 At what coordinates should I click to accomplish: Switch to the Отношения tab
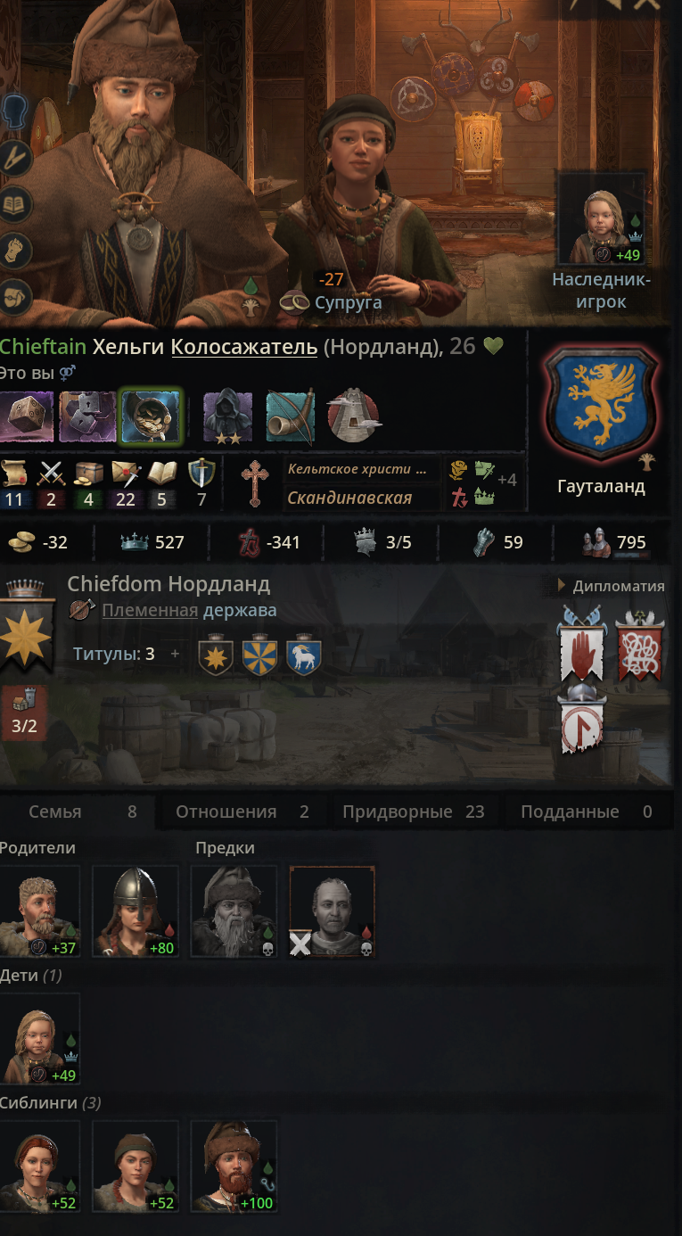click(242, 812)
